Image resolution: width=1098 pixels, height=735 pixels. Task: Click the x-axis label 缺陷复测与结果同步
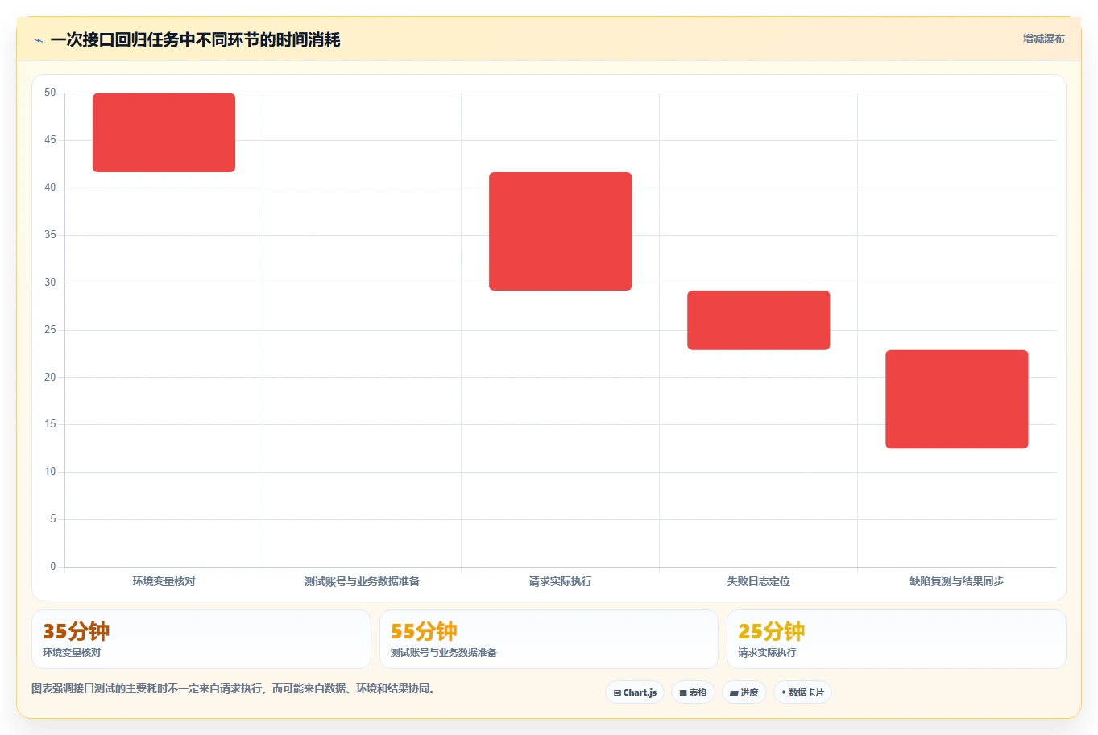[956, 581]
